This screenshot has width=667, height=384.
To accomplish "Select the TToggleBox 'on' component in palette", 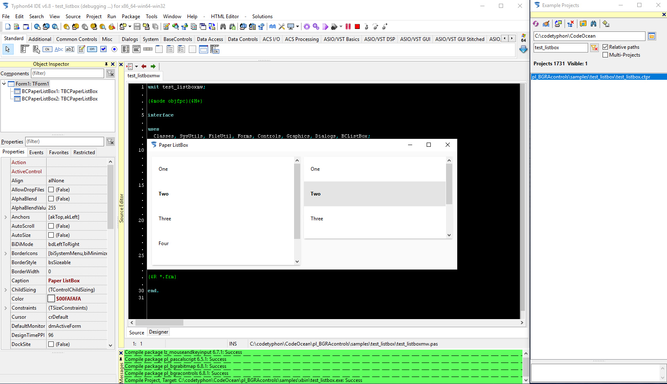I will 92,49.
